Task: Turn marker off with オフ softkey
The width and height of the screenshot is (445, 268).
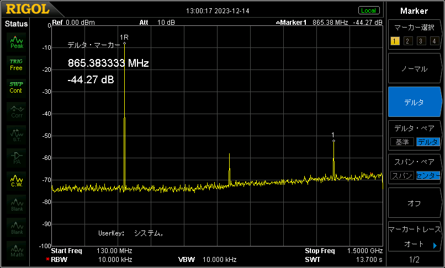Action: click(415, 203)
